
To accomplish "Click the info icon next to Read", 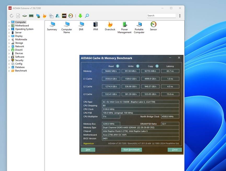I will point(118,66).
